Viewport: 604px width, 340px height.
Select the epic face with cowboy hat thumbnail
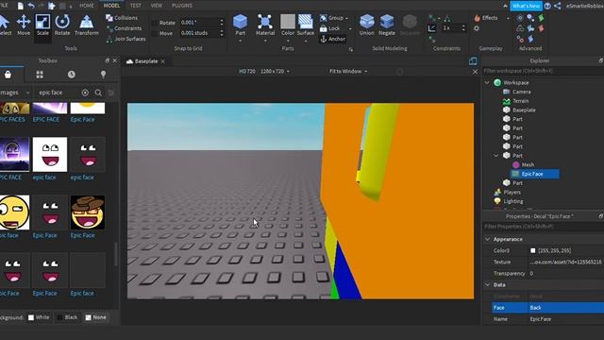point(88,212)
